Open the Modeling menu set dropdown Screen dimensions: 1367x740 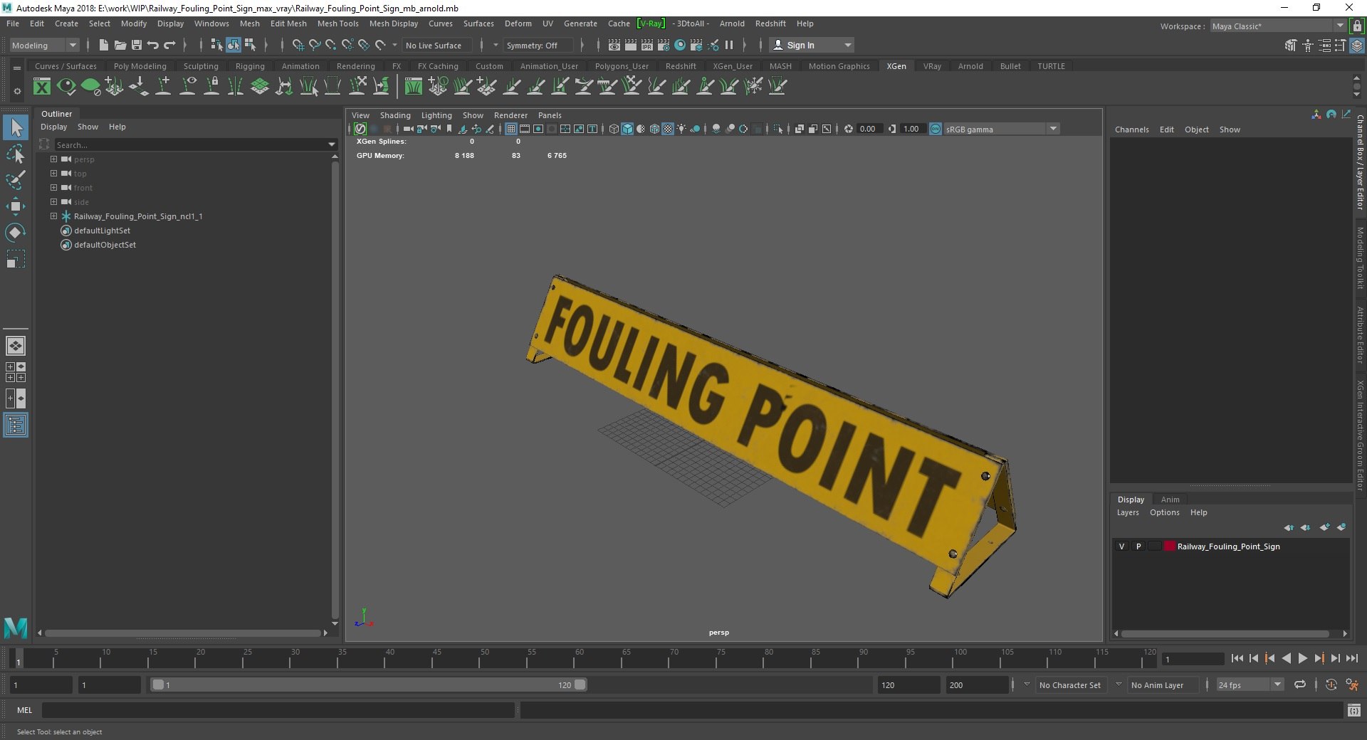pyautogui.click(x=44, y=45)
